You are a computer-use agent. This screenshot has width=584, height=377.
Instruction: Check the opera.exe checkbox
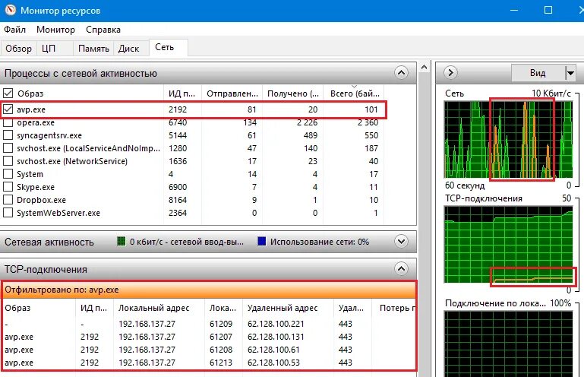coord(8,122)
